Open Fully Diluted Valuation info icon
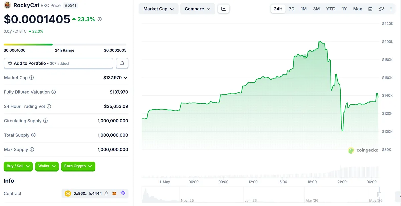The height and width of the screenshot is (206, 401). tap(54, 92)
